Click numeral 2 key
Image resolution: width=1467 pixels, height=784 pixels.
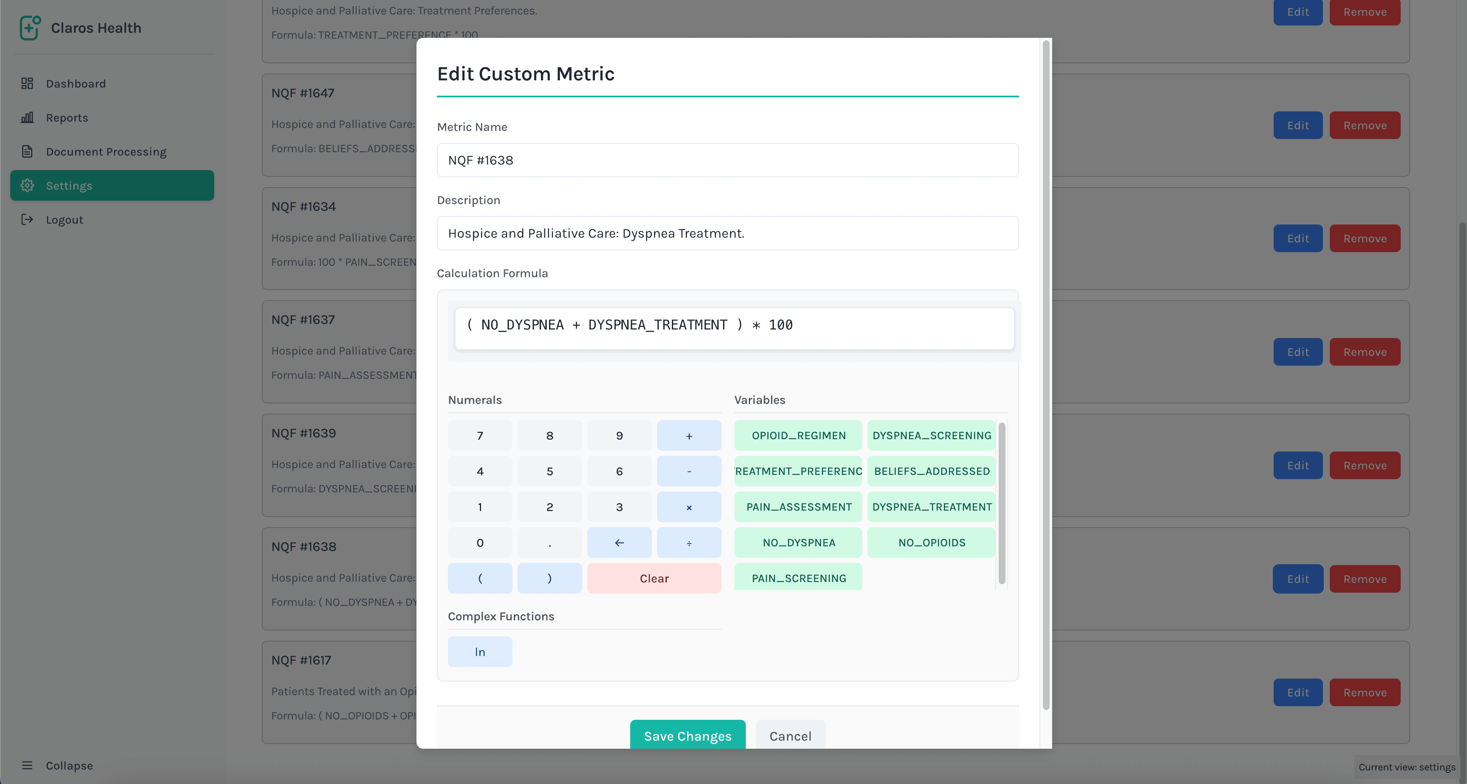click(549, 507)
